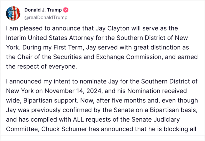Click "Interim United States Attorney" text
205x141 pixels.
click(50, 38)
